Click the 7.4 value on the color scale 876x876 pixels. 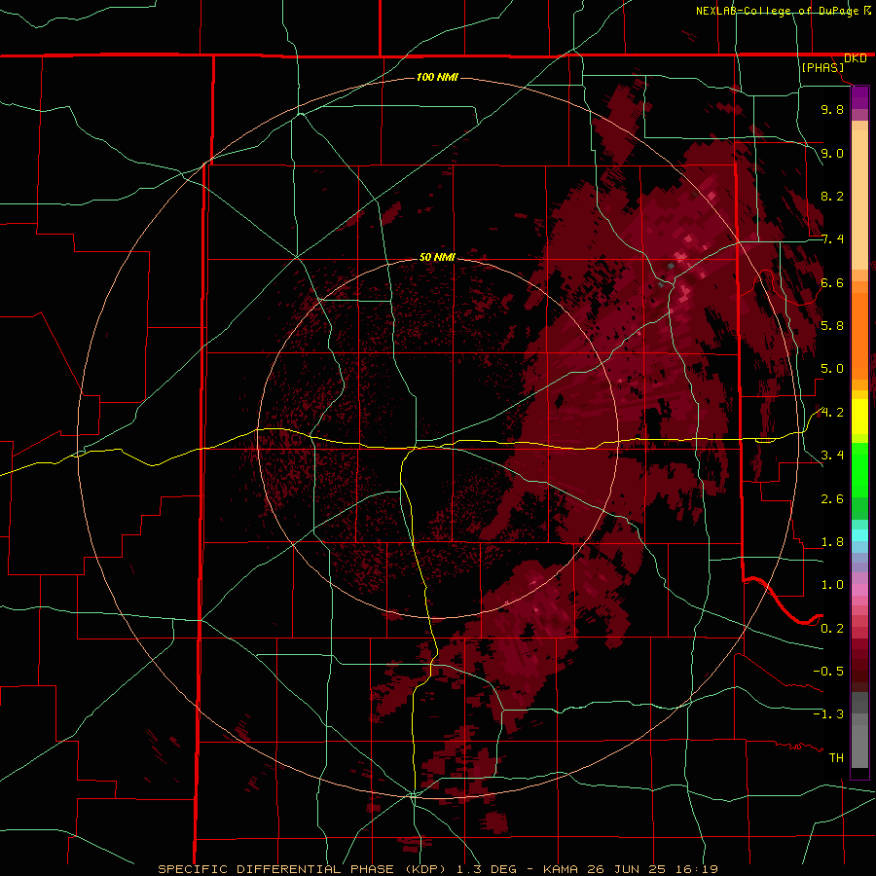(x=832, y=239)
